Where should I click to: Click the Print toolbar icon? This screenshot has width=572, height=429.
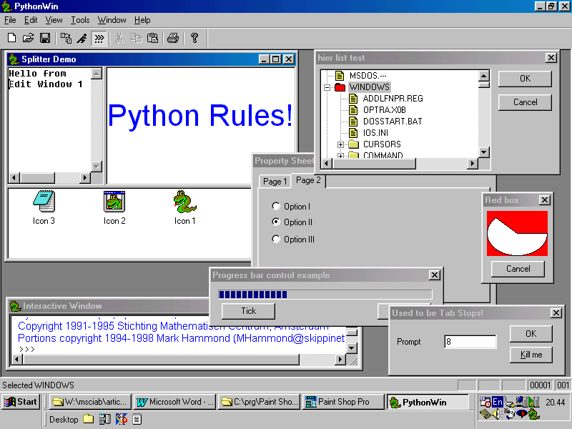point(173,38)
